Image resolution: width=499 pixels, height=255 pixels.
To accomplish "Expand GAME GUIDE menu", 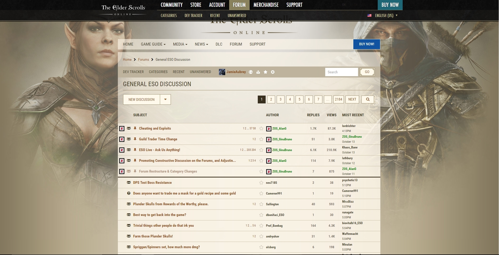I will [153, 44].
